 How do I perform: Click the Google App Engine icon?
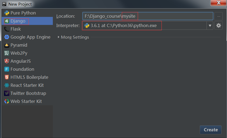[7, 37]
